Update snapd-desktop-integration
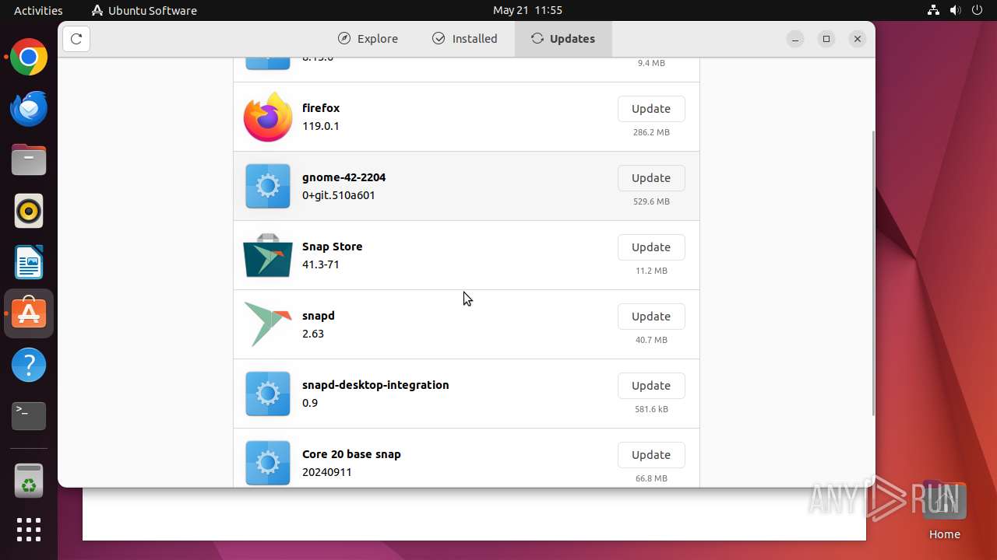Screen dimensions: 997x560 click(651, 386)
